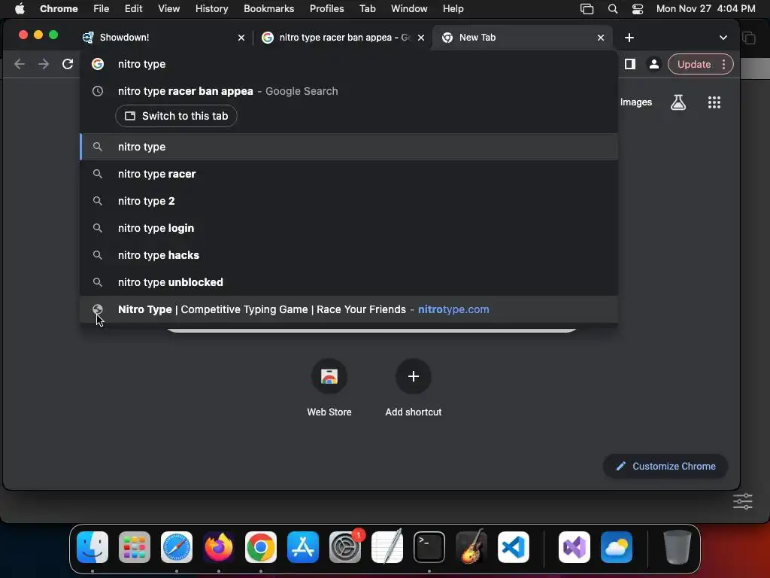
Task: Open Safari from the dock
Action: tap(177, 547)
